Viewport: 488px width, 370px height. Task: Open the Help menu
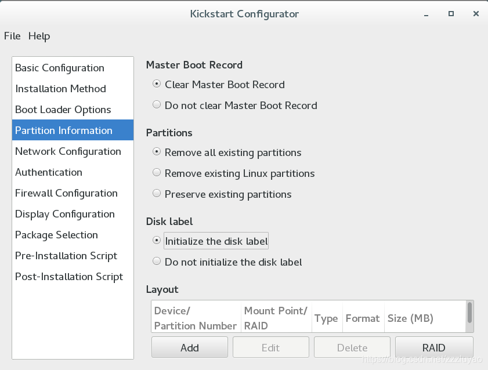pyautogui.click(x=39, y=36)
